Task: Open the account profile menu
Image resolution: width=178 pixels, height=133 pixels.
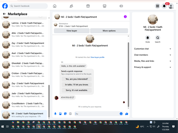Action: coord(171,6)
